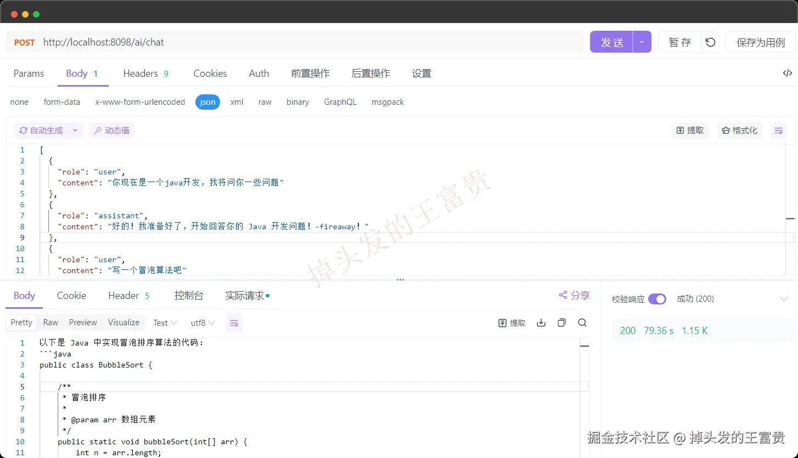Toggle the 校验响应 switch

pos(657,299)
